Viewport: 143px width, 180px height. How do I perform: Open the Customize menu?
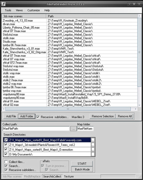(34, 10)
